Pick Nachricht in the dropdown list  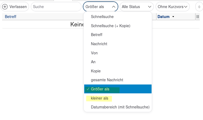click(x=99, y=44)
